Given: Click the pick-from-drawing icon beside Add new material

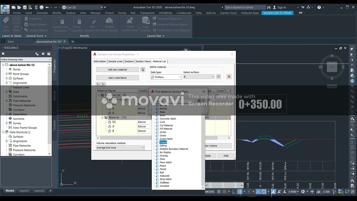Looking at the screenshot, I should point(143,70).
